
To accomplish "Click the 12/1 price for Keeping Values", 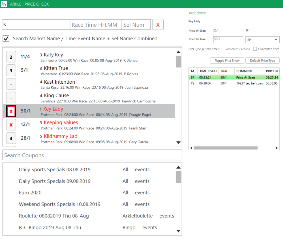I will (x=25, y=124).
